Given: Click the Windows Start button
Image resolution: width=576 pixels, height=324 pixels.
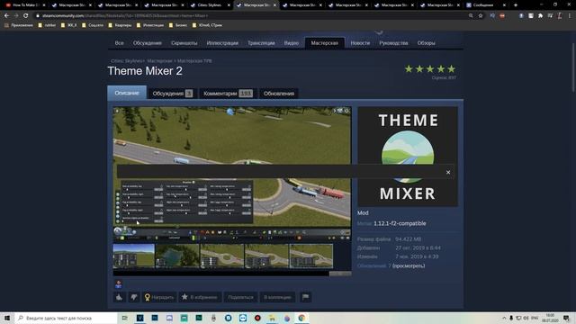Looking at the screenshot, I should 7,318.
